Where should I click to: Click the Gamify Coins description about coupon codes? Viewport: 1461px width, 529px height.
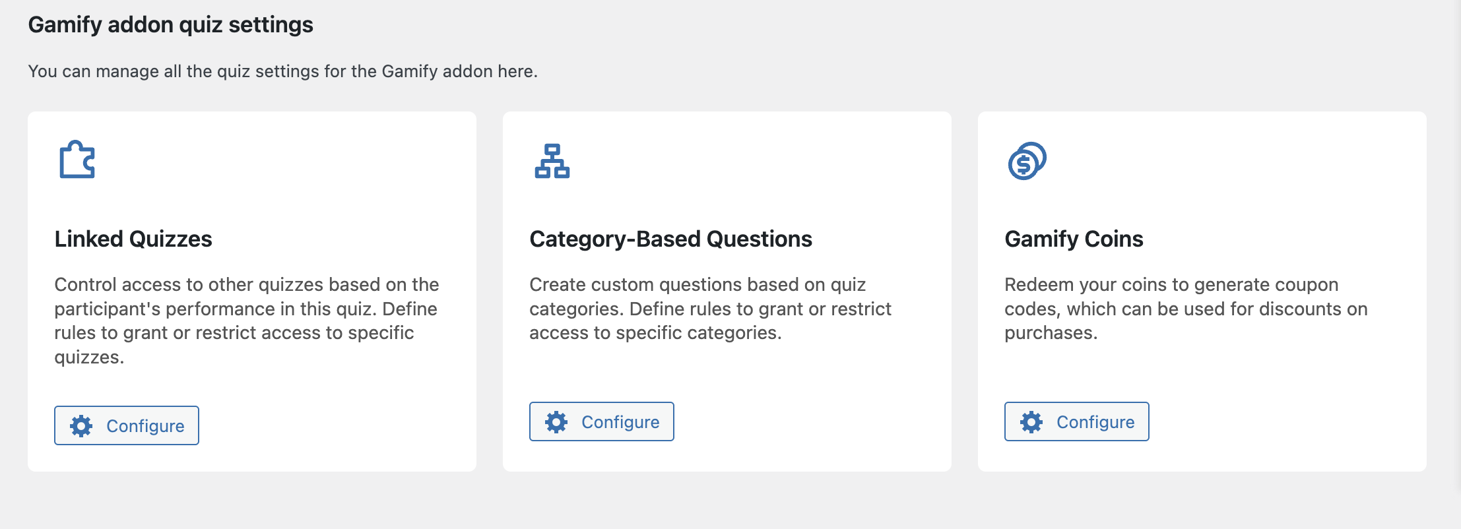tap(1186, 309)
